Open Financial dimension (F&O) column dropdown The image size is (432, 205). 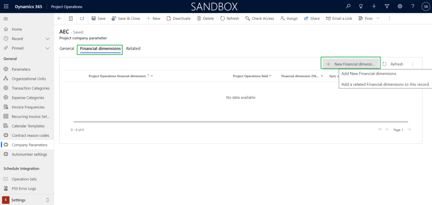point(321,76)
